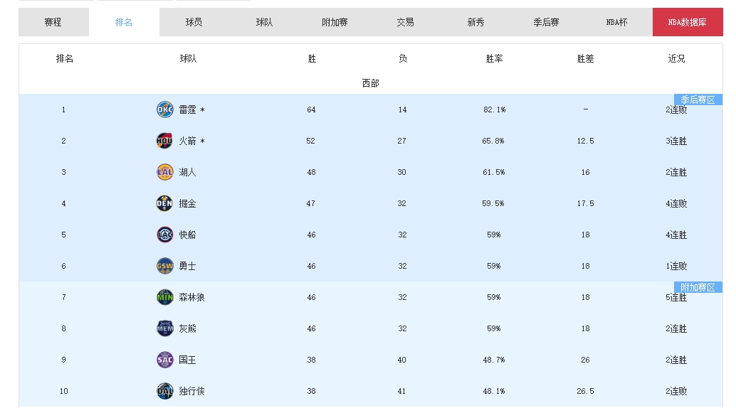Switch to the 赛程 tab

pos(53,22)
